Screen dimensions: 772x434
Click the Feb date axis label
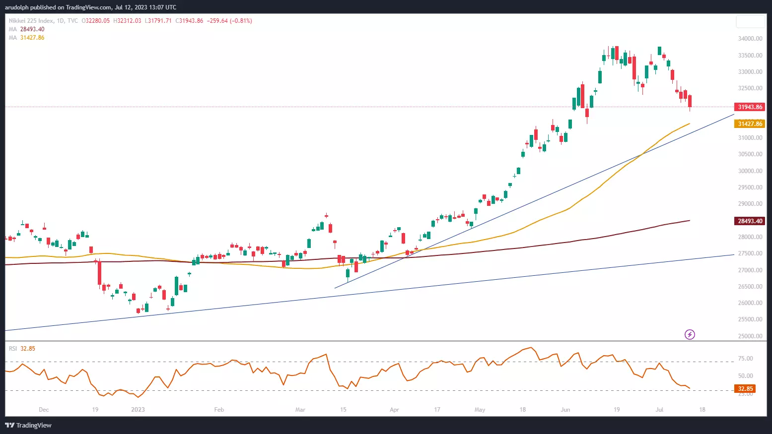[219, 410]
